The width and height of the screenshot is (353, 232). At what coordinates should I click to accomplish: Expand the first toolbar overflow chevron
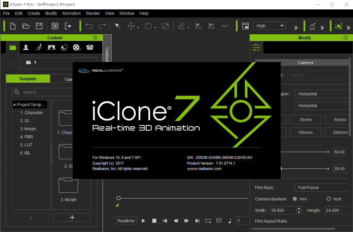click(296, 28)
